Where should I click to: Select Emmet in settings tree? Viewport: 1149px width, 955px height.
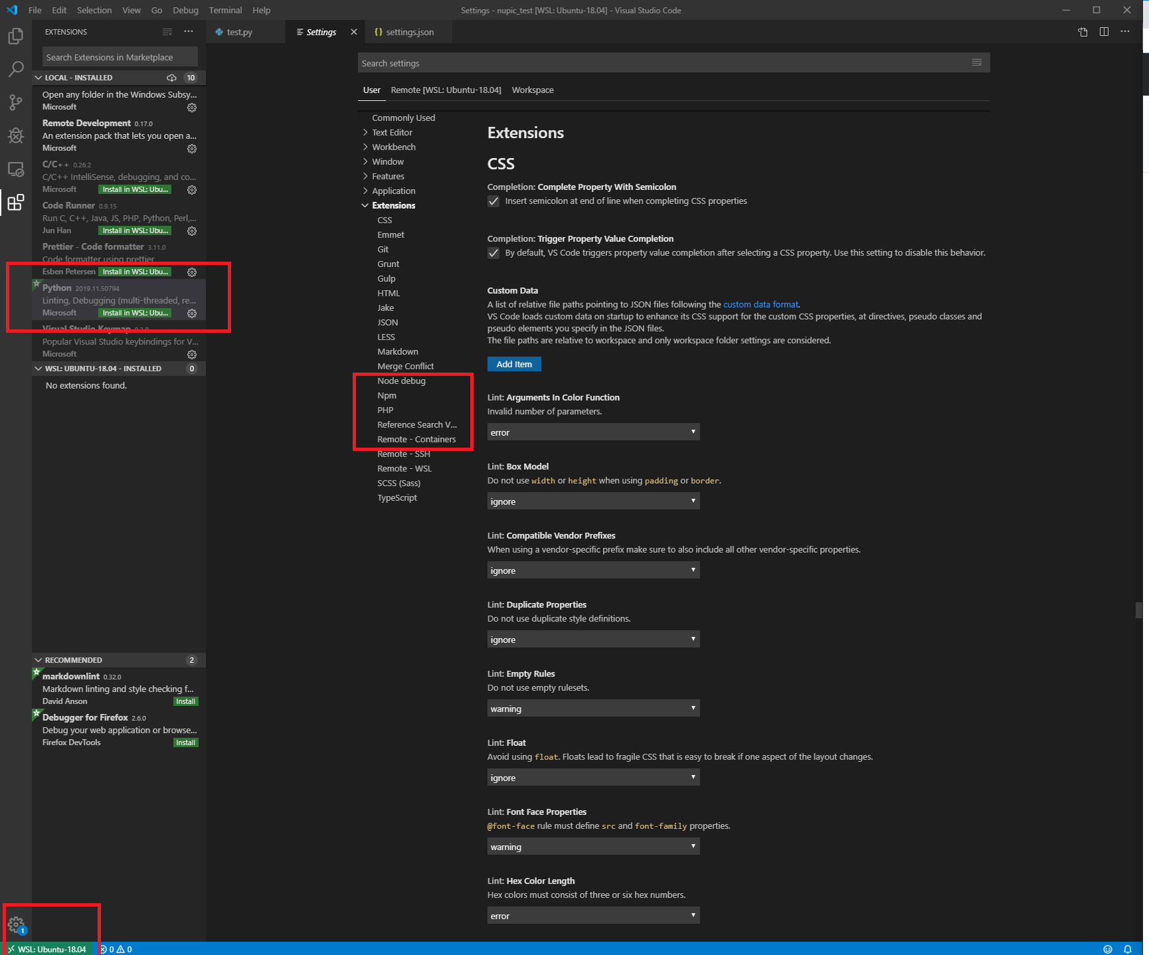click(391, 235)
